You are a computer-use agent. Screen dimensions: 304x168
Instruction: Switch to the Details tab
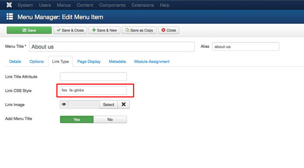(x=15, y=61)
